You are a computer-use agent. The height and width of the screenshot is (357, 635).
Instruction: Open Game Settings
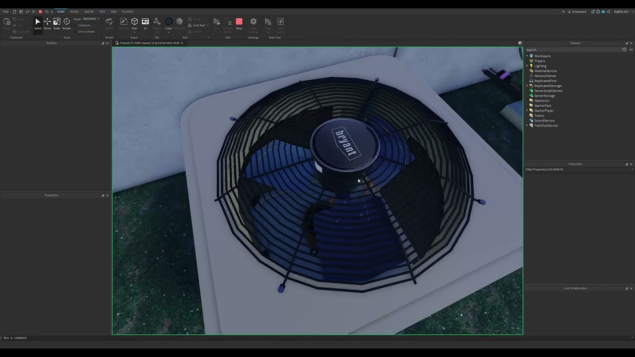[254, 24]
